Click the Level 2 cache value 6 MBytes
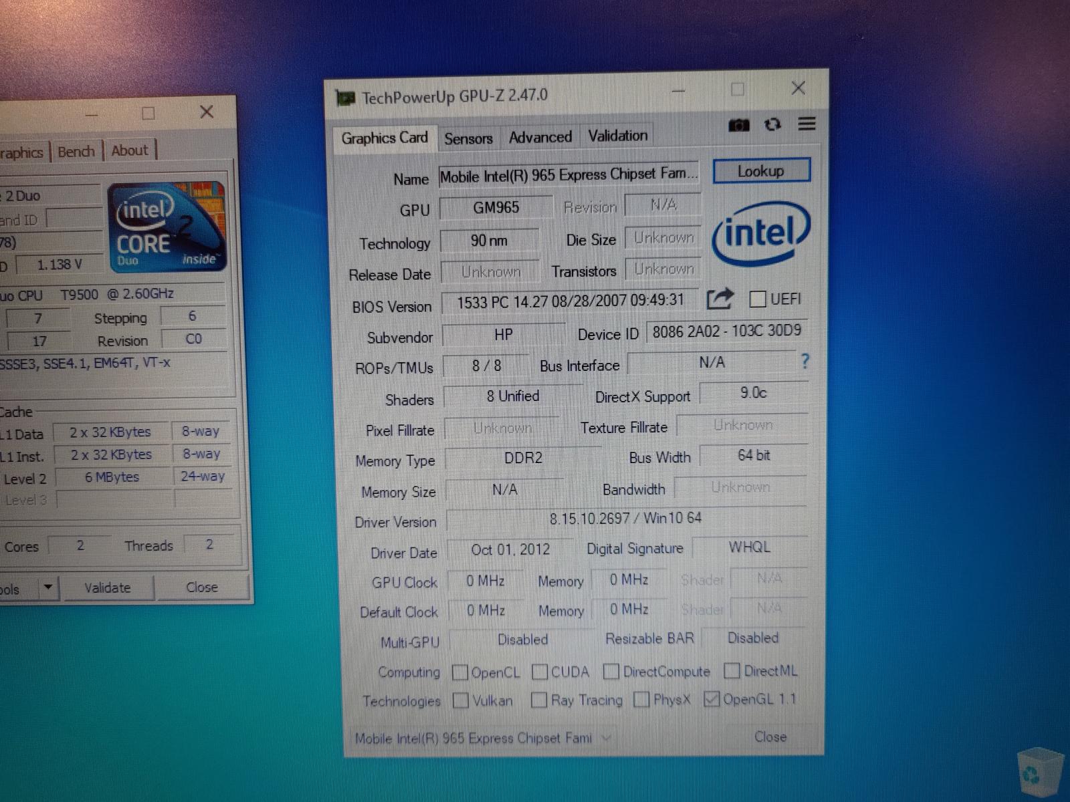 [112, 477]
